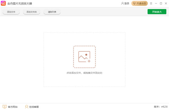Click the drop zone hint text
The width and height of the screenshot is (169, 109).
(x=84, y=73)
